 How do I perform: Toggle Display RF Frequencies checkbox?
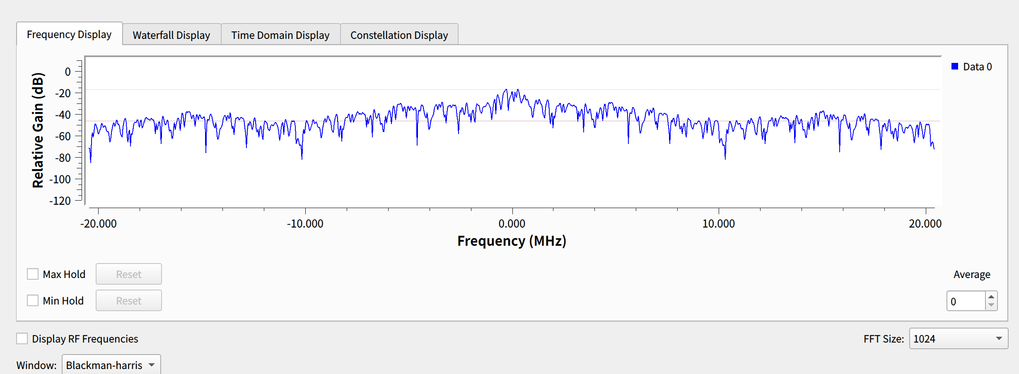(22, 339)
